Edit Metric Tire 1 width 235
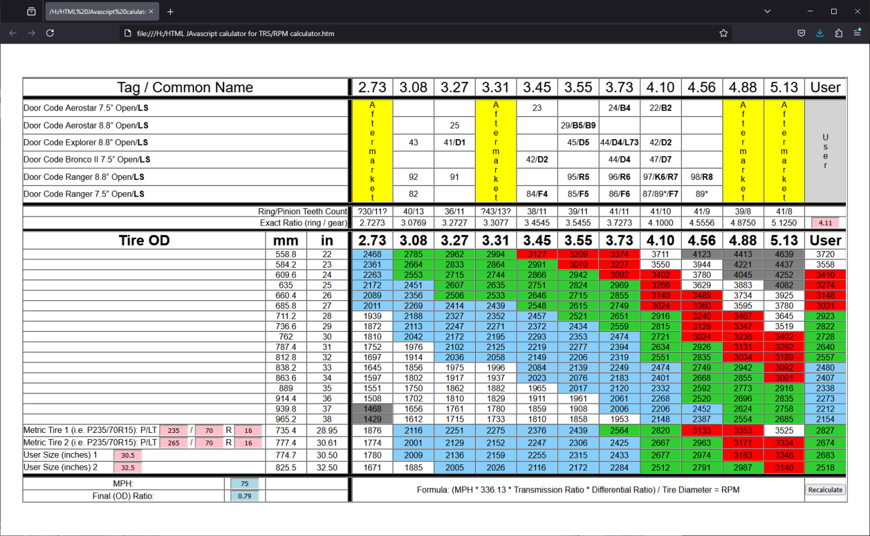870x536 pixels. [173, 430]
